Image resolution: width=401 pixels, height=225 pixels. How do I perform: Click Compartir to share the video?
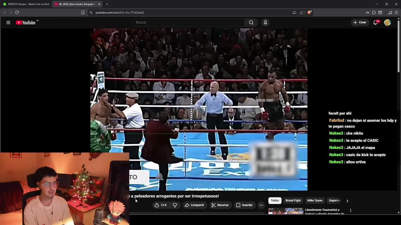click(x=195, y=205)
